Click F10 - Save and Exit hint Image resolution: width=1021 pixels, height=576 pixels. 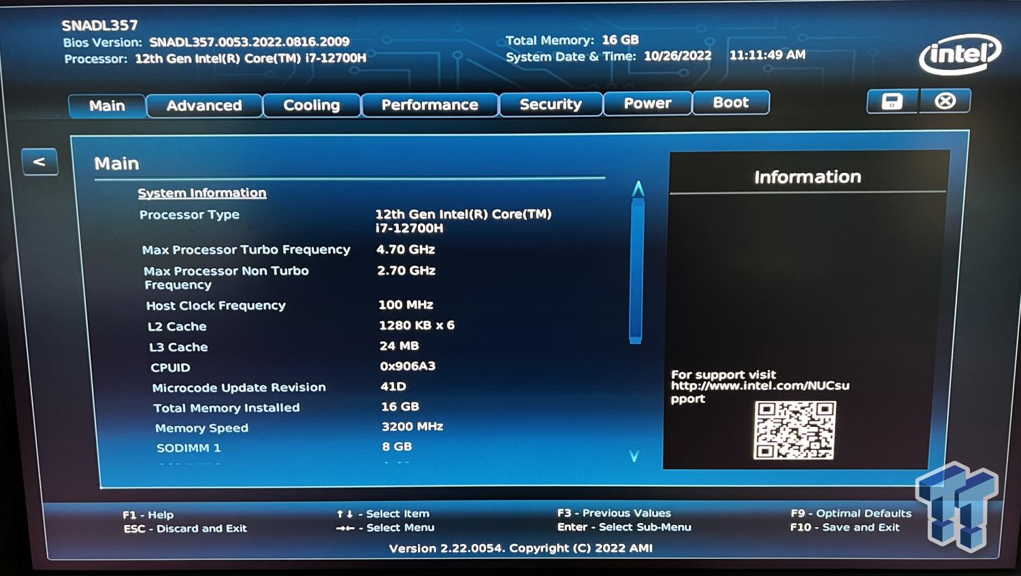(845, 527)
